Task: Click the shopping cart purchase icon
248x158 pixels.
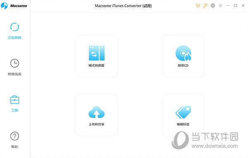Action: pyautogui.click(x=198, y=6)
